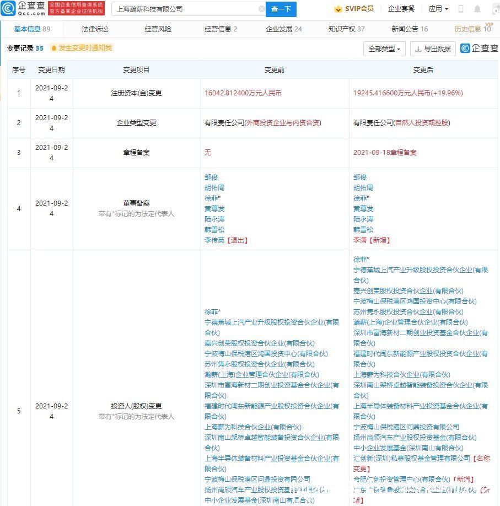Expand the 应用 dropdown menu
Viewport: 500px width, 506px height.
click(438, 9)
